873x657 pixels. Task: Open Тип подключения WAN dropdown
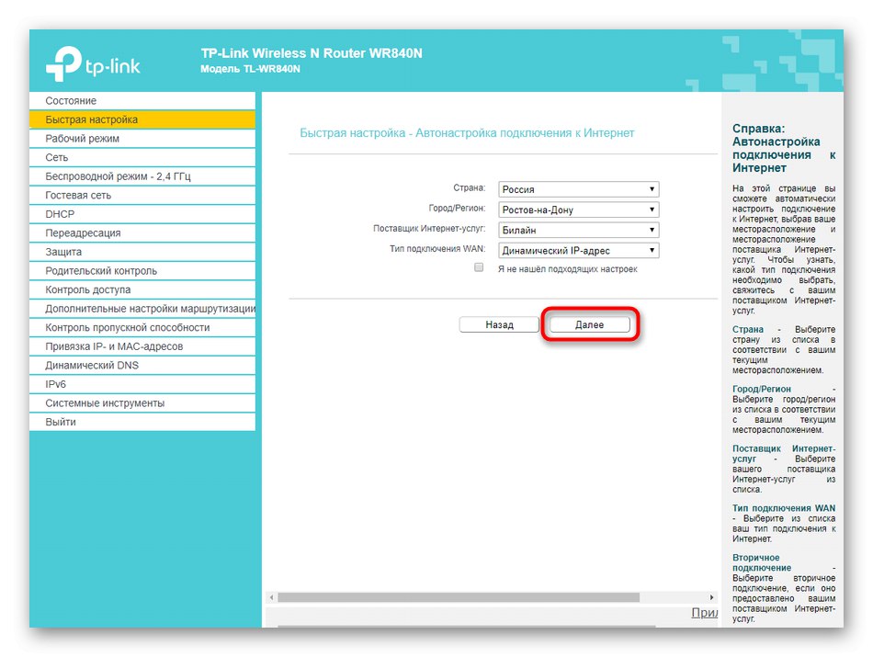(578, 251)
